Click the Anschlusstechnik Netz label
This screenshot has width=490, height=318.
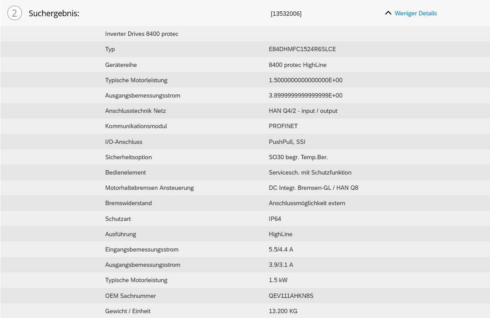(x=135, y=111)
